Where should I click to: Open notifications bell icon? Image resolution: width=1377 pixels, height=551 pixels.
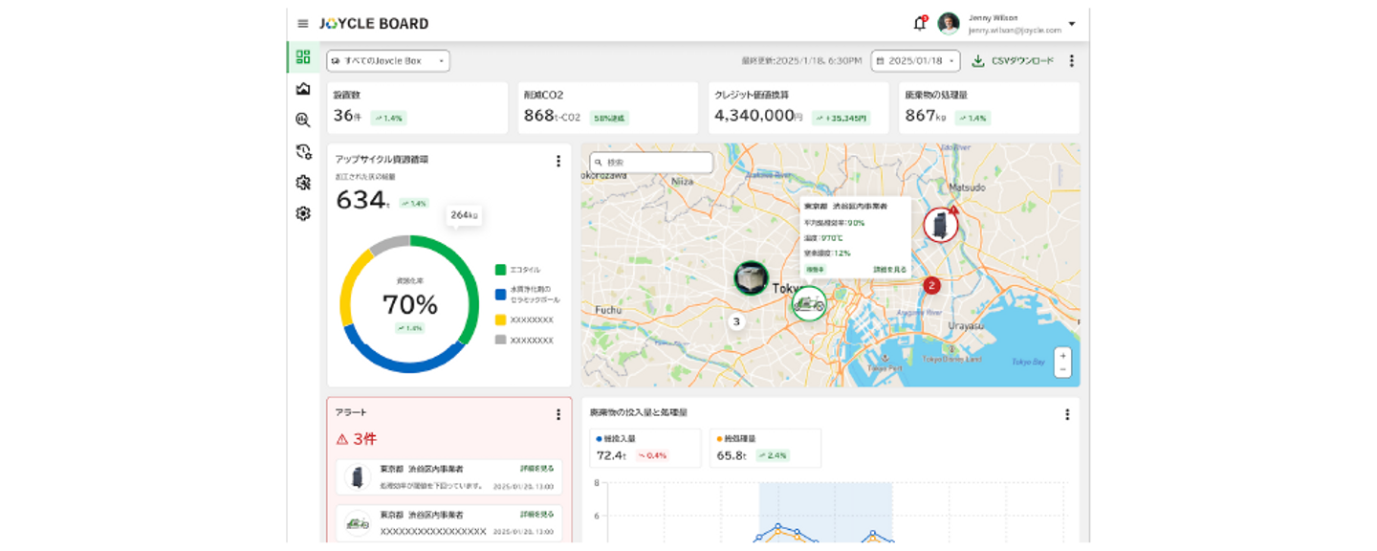[920, 24]
